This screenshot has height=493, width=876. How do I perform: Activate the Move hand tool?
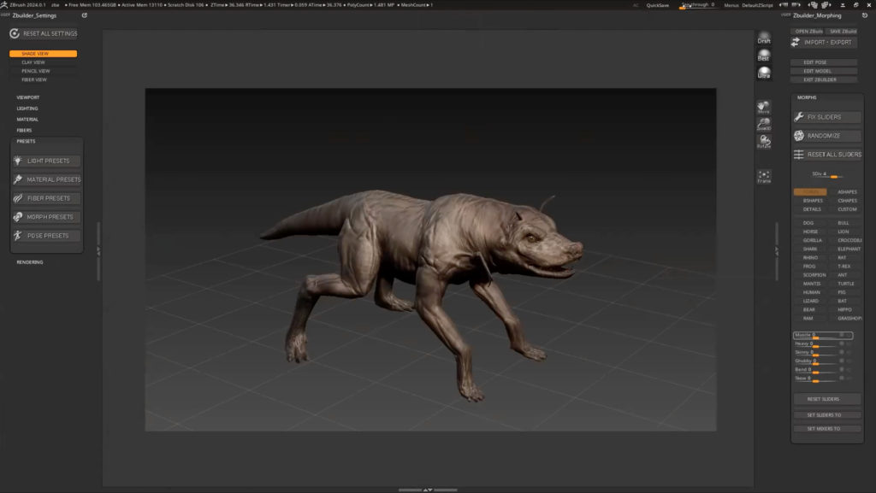click(x=764, y=108)
